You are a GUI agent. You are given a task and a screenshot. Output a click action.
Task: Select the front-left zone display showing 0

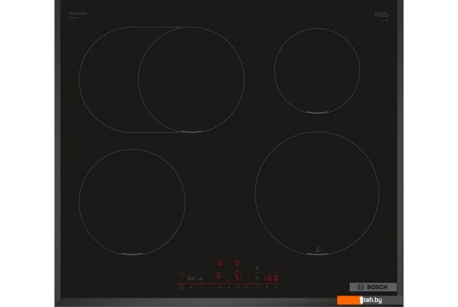point(219,276)
